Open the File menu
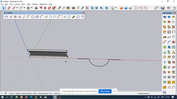 coord(2,4)
